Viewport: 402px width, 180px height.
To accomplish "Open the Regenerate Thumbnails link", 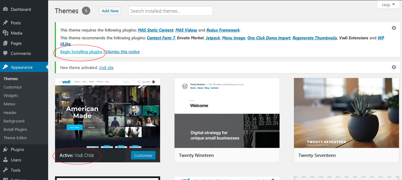I will coord(315,38).
